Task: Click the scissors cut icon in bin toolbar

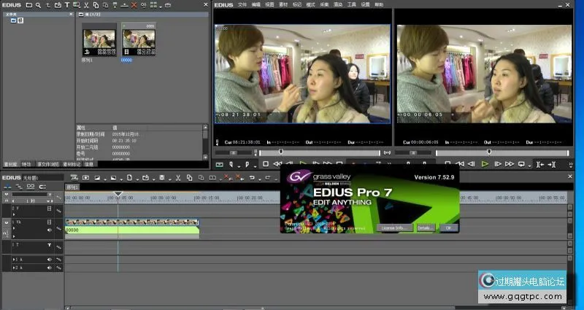Action: 85,4
